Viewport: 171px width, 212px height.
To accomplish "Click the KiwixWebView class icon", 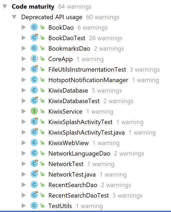I will click(34, 143).
